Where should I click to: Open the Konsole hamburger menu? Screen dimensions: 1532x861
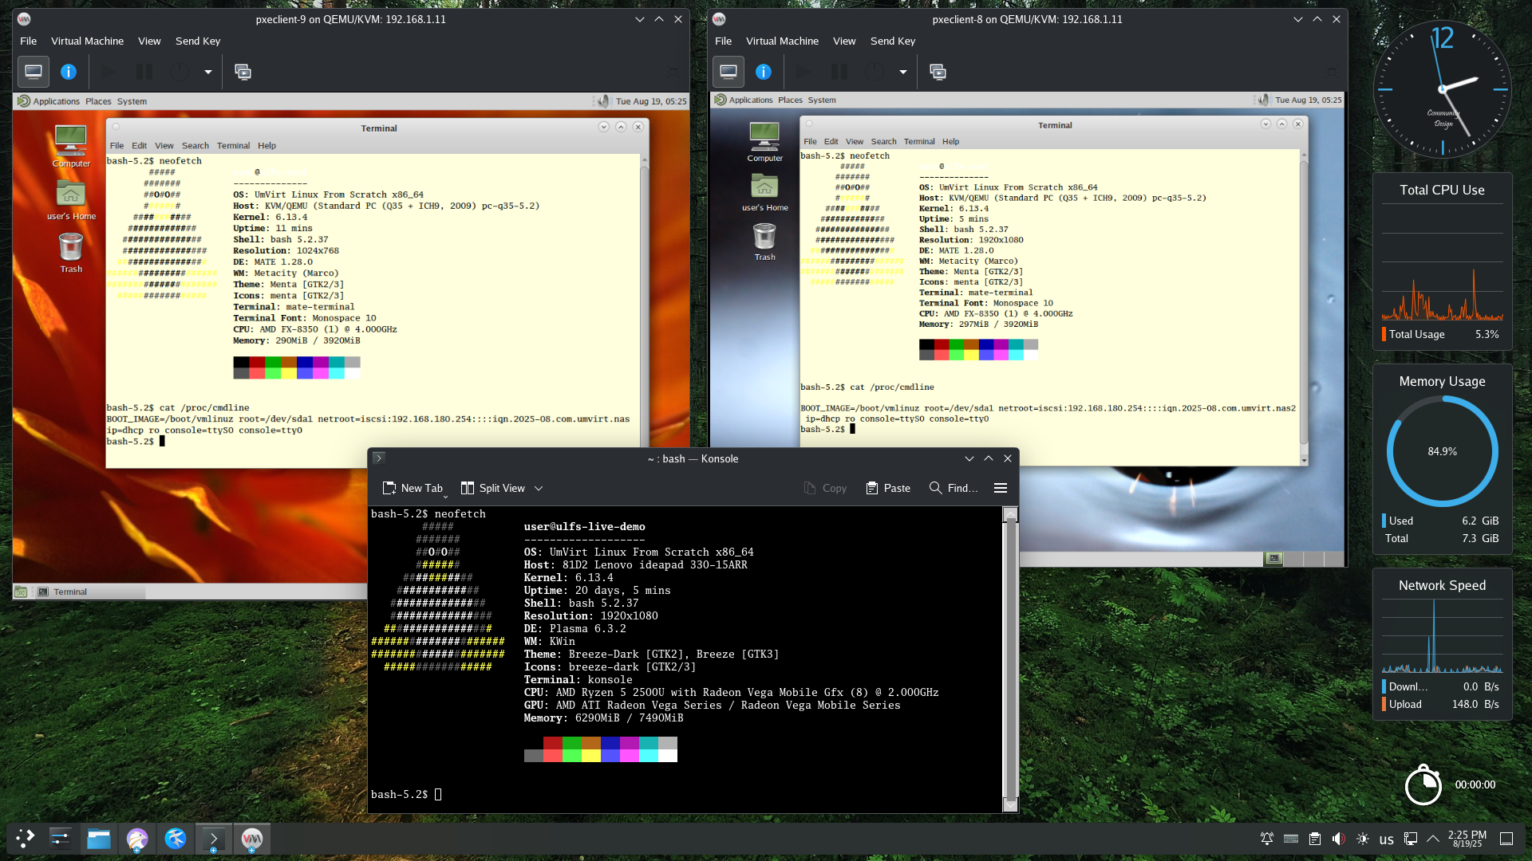(1001, 488)
